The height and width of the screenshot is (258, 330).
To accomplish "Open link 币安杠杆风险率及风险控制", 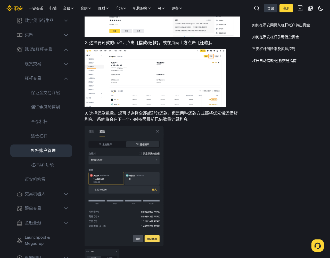I will click(x=274, y=49).
